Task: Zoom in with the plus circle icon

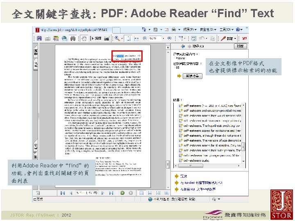Action: tap(170, 38)
